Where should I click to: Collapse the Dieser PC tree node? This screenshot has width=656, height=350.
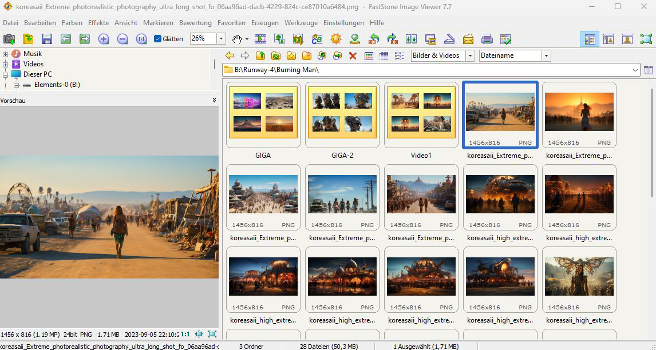point(6,74)
